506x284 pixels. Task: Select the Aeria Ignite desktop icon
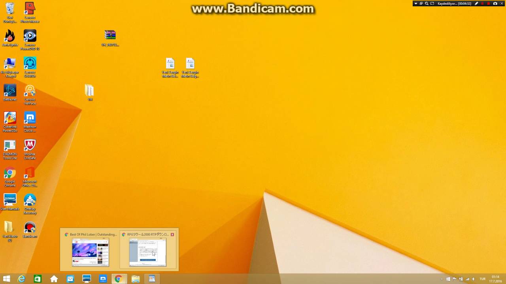coord(10,38)
